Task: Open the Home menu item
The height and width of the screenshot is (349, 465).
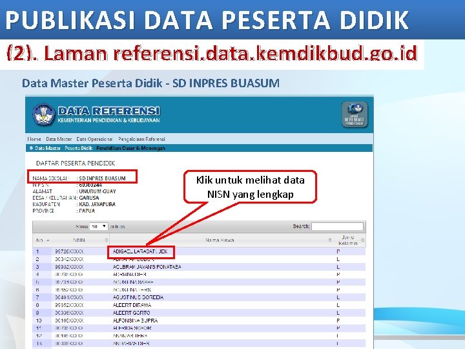Action: [x=34, y=139]
